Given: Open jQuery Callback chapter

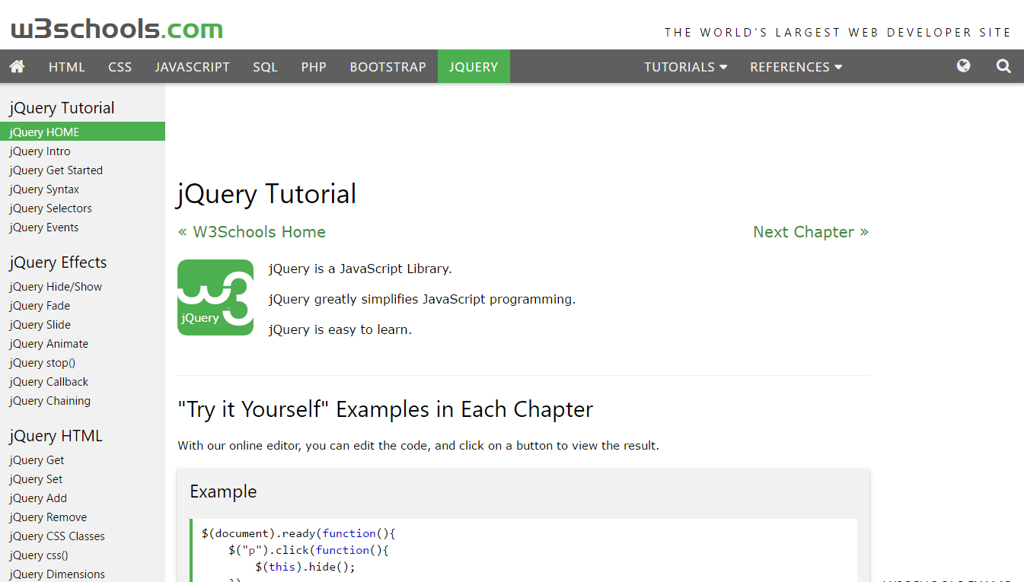Looking at the screenshot, I should [x=82, y=381].
